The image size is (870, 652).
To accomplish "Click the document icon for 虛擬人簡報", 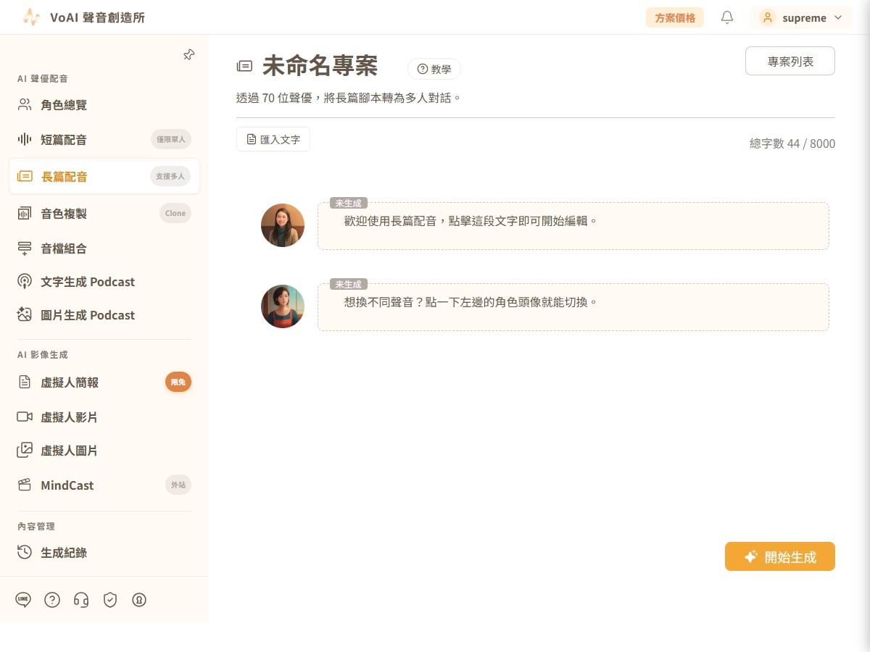I will (x=25, y=382).
